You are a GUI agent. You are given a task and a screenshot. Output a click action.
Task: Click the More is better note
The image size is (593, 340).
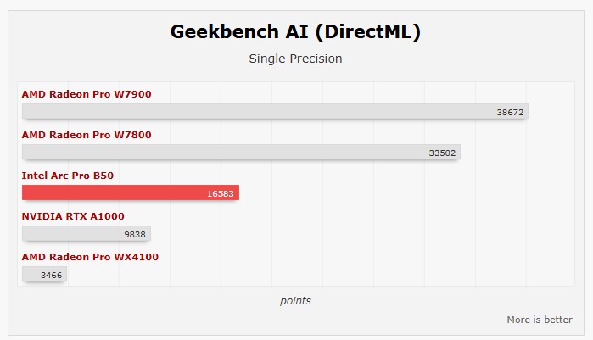point(539,320)
